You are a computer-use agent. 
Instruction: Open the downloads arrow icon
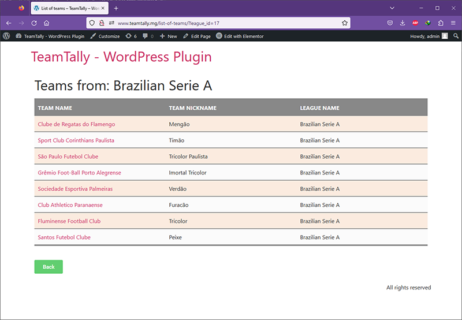403,23
